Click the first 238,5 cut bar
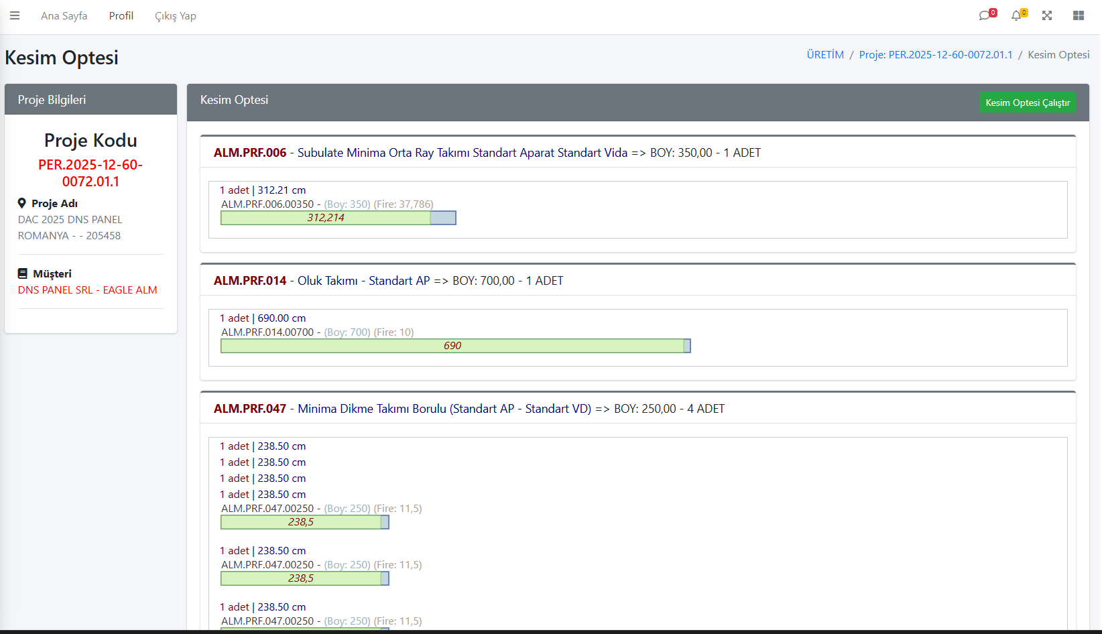This screenshot has height=634, width=1102. coord(301,522)
